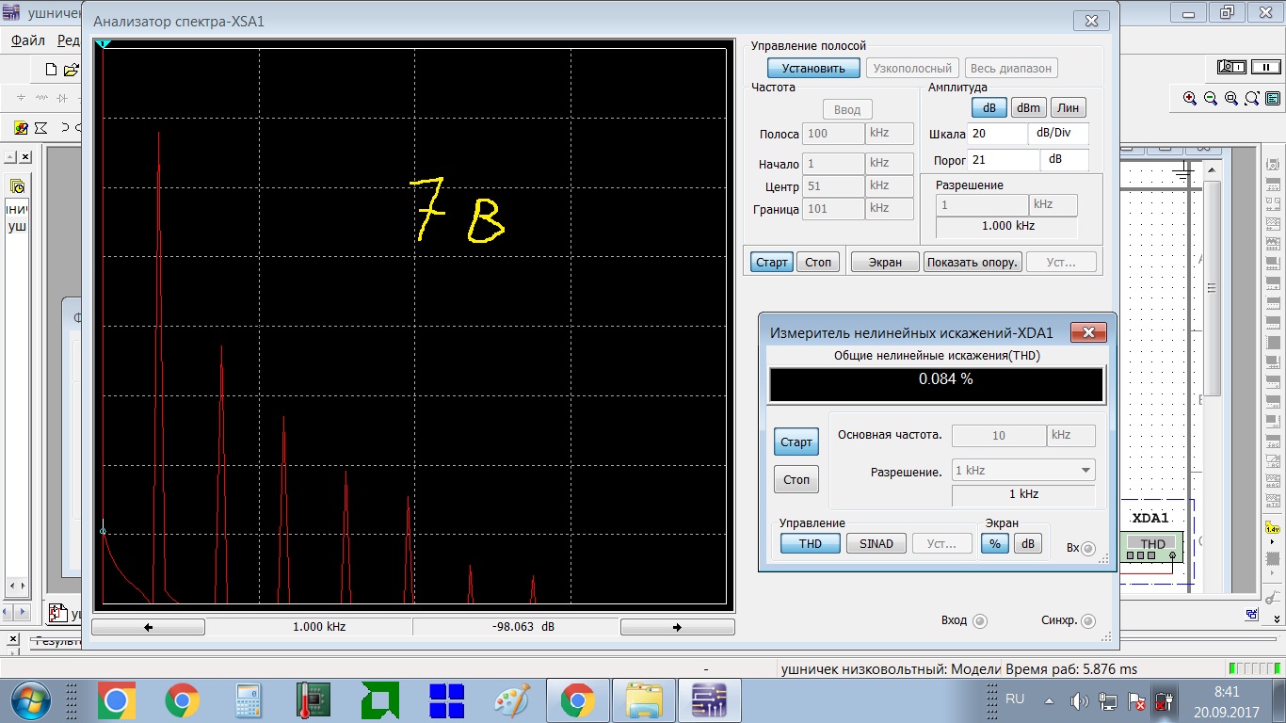
Task: Click the small window icon below schematic
Action: pyautogui.click(x=1251, y=614)
